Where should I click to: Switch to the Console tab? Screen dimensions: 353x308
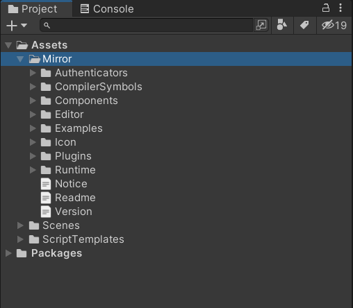107,9
